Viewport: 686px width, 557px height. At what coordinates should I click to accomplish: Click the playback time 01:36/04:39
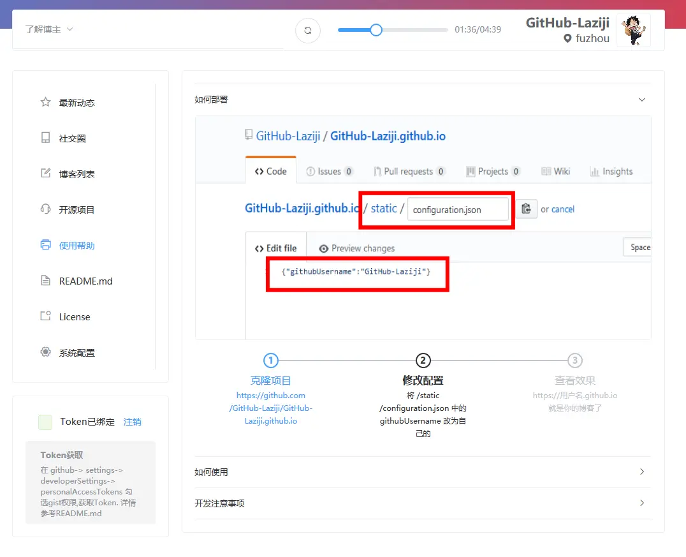click(x=478, y=30)
